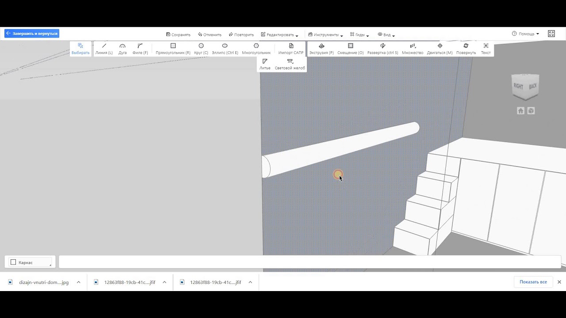Open Импорт САПР CAD import

click(x=291, y=49)
